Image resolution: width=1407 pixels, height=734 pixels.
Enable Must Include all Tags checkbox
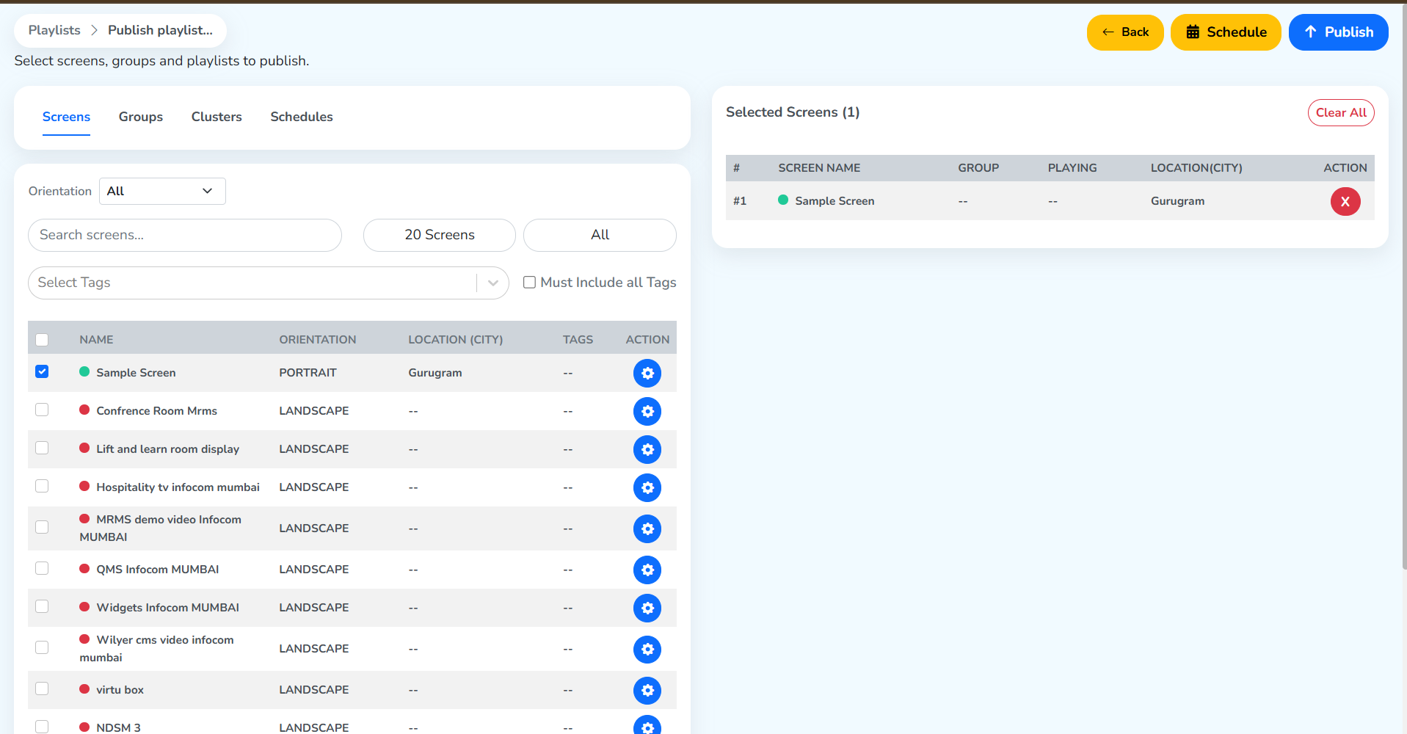(529, 283)
